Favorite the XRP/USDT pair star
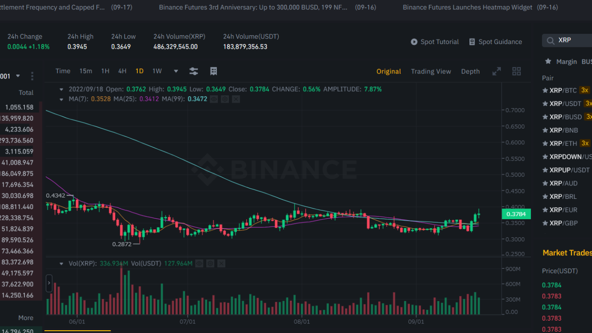 click(x=545, y=104)
